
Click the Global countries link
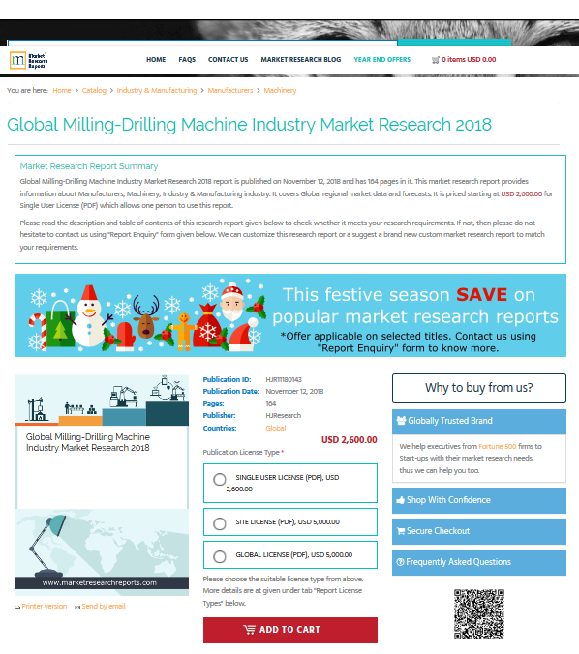276,428
